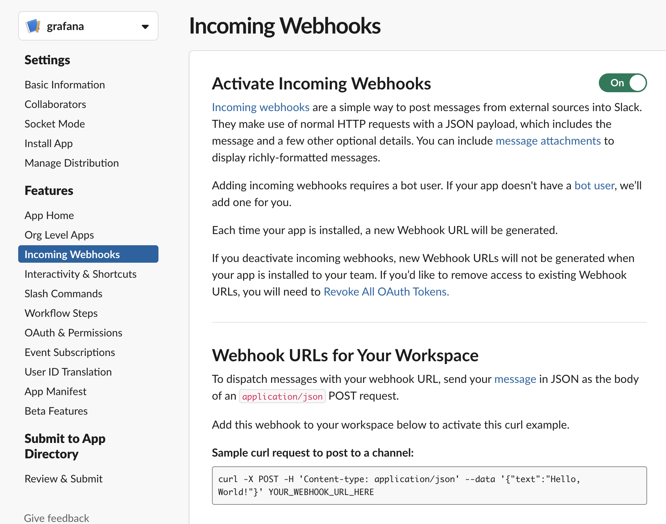Viewport: 666px width, 524px height.
Task: Click the 'Submit to App Directory' section heading
Action: pos(65,446)
